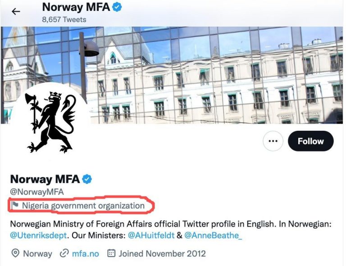Click the Nigeria government organization label
Viewport: 346px width, 266px height.
83,206
